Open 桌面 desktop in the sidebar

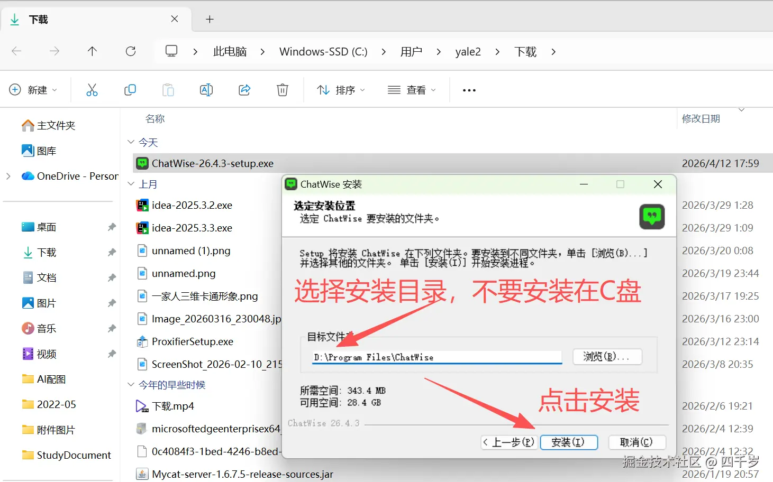coord(39,227)
